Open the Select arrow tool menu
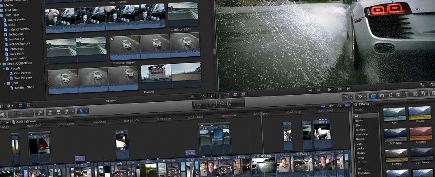The width and height of the screenshot is (435, 177). (83, 111)
